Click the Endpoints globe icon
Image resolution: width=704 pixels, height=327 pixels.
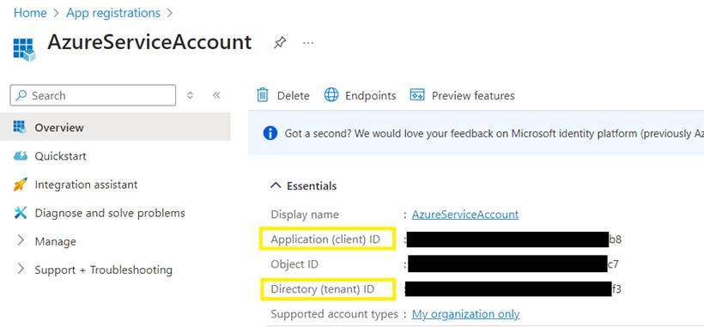[x=331, y=95]
